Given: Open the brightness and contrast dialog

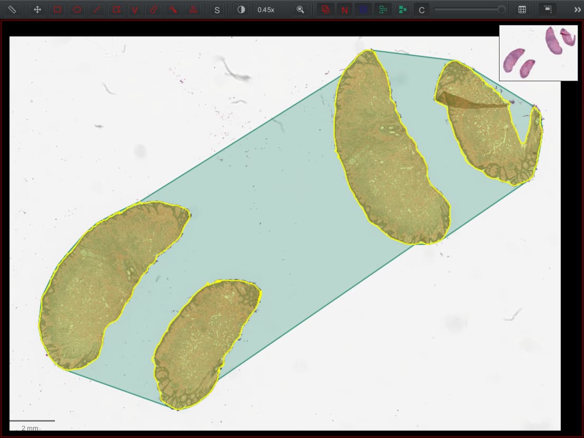Looking at the screenshot, I should [x=241, y=9].
